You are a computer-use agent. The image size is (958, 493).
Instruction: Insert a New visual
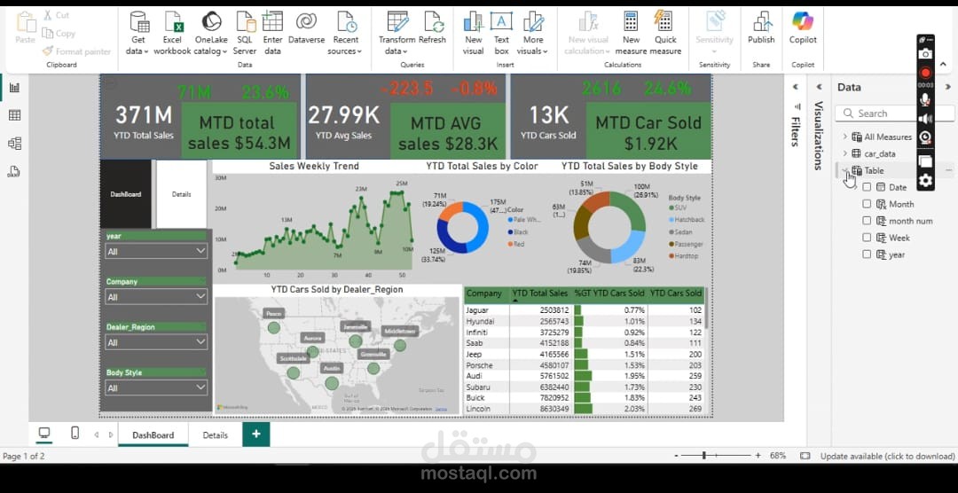(x=474, y=33)
